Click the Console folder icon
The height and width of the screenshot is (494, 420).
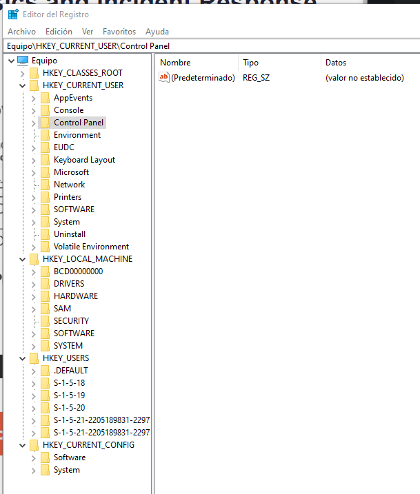pyautogui.click(x=45, y=110)
